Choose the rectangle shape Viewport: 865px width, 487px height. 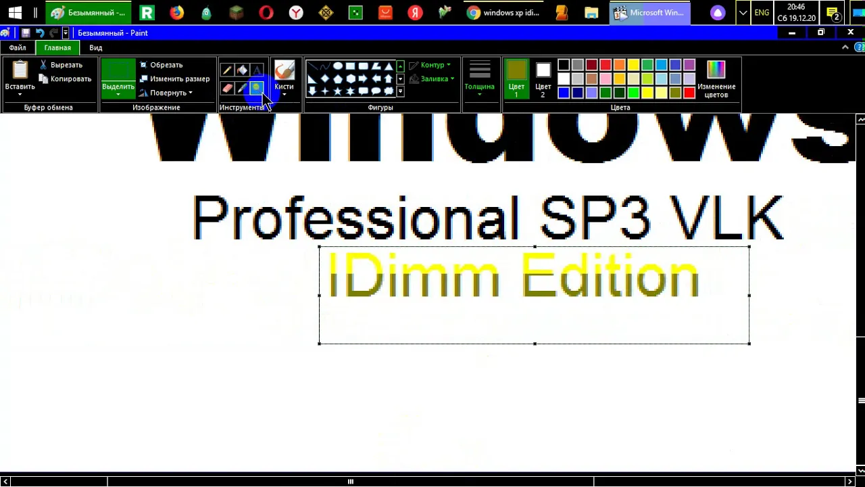(x=351, y=66)
